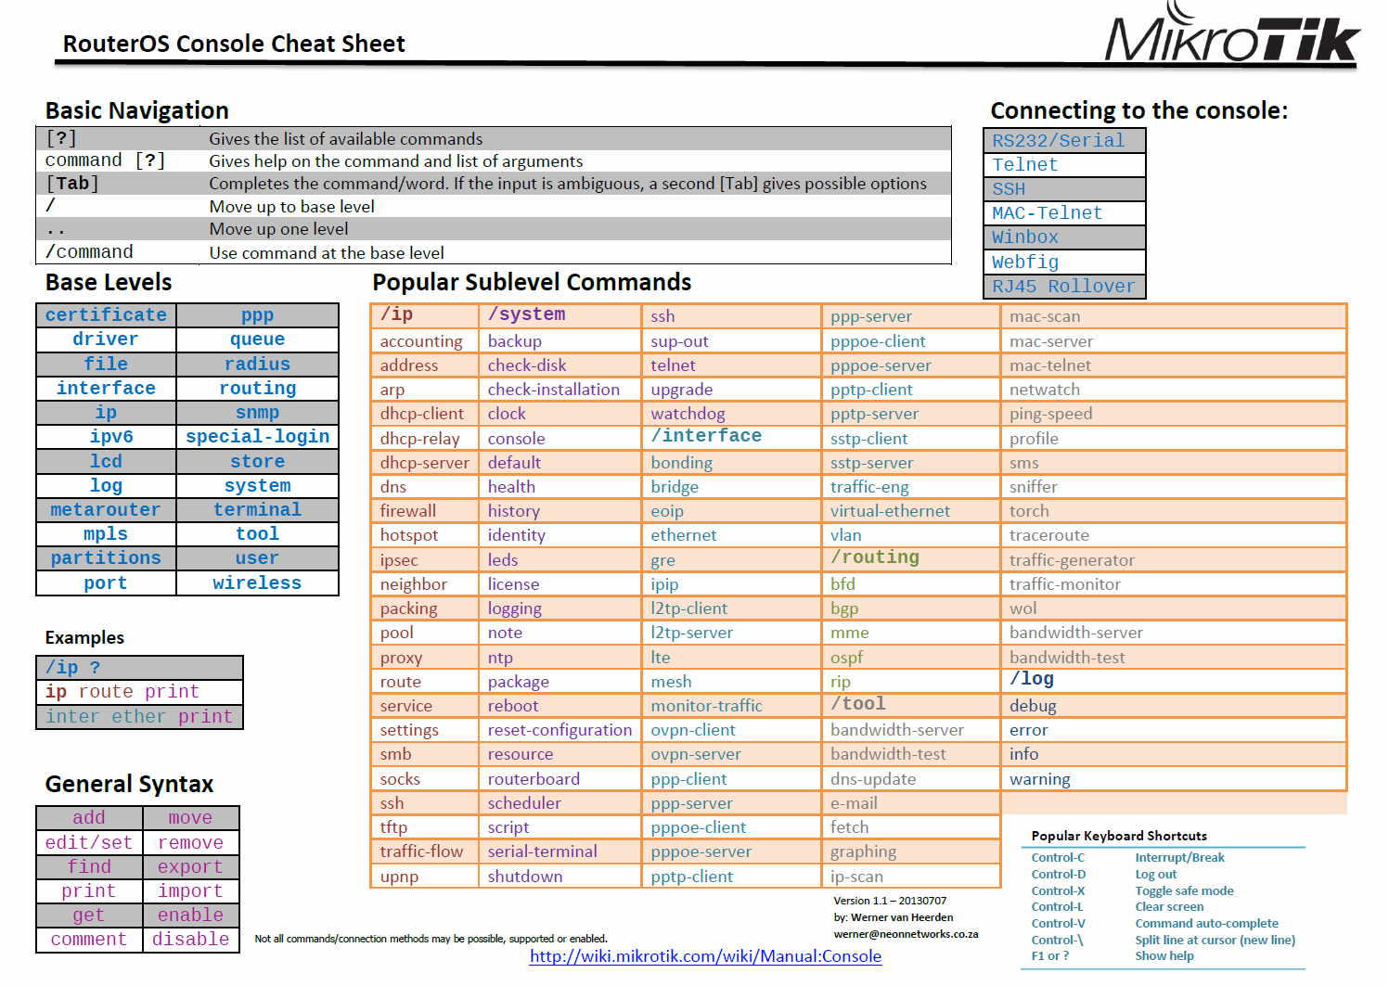Select 'RJ45 Rollover' connection entry
Screen dimensions: 1389x986
1064,287
